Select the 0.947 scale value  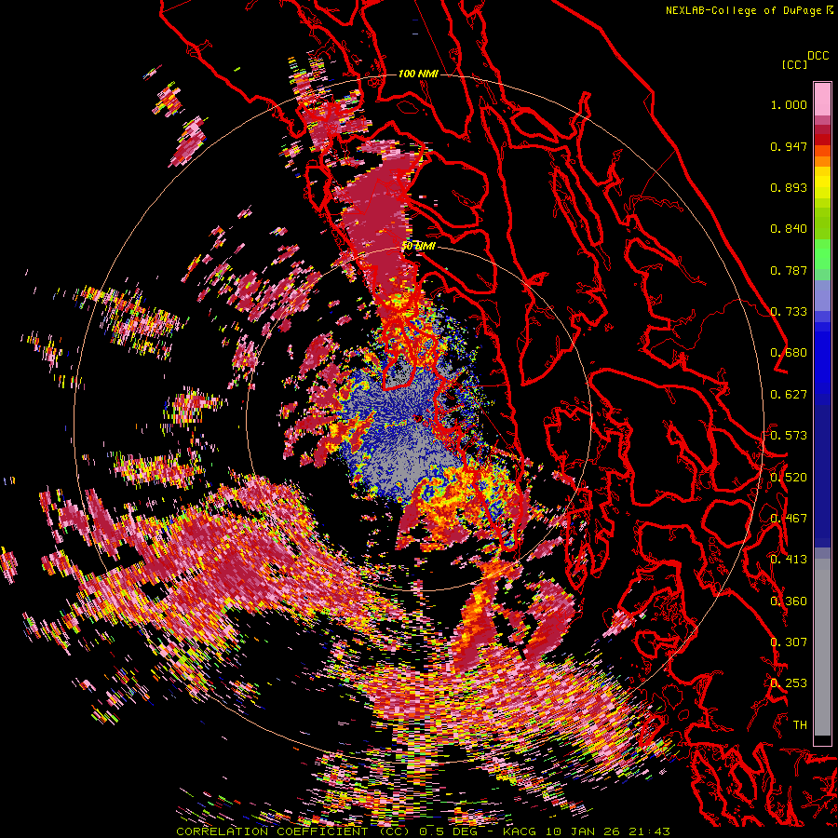click(x=789, y=146)
